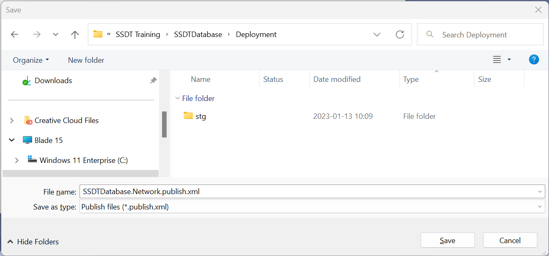The width and height of the screenshot is (549, 256).
Task: Expand Windows 11 Enterprise (C:) drive
Action: tap(17, 160)
